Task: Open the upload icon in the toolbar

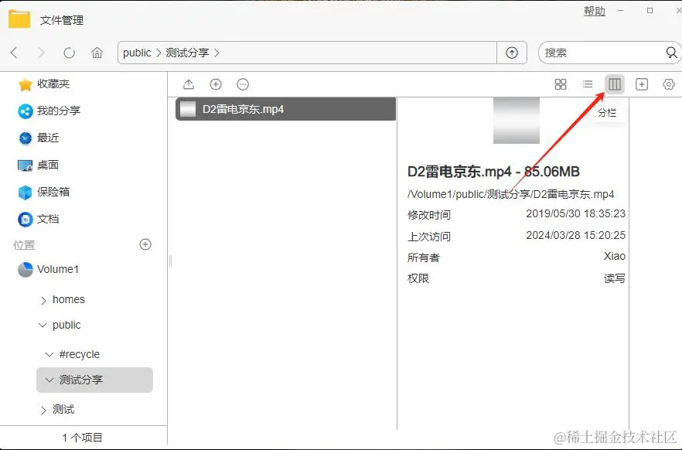Action: pyautogui.click(x=188, y=84)
